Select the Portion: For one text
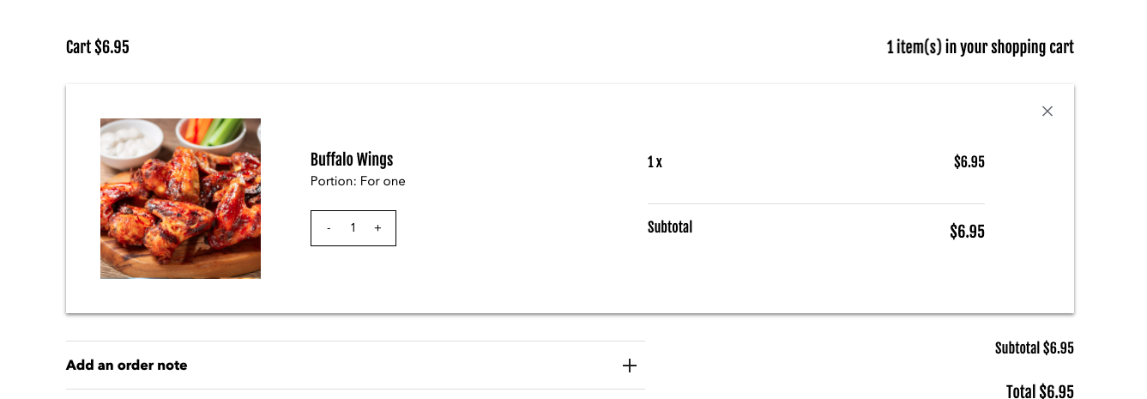The image size is (1147, 399). [x=358, y=181]
